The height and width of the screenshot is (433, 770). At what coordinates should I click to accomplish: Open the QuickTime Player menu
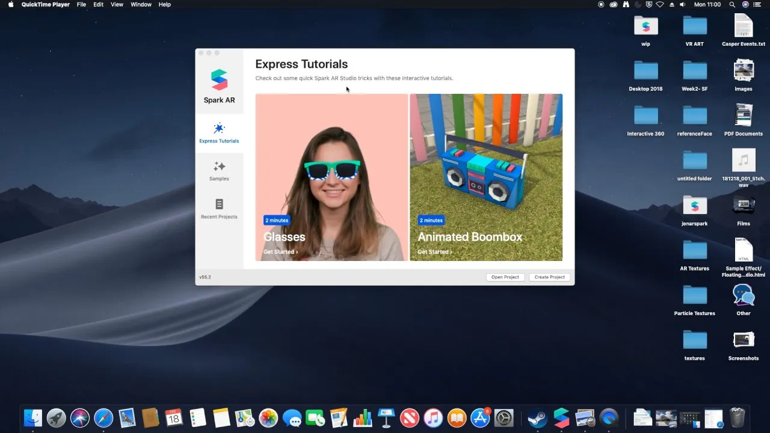(46, 4)
